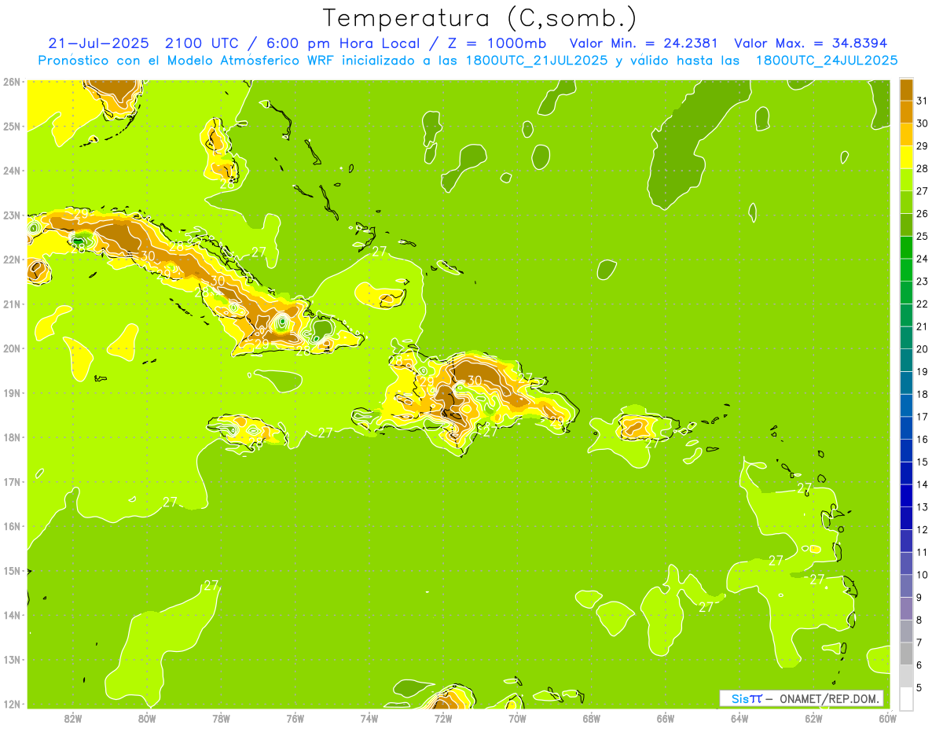The image size is (943, 729).
Task: Click the '1800UTC_24JUL2025' valid-until time
Action: pyautogui.click(x=827, y=61)
